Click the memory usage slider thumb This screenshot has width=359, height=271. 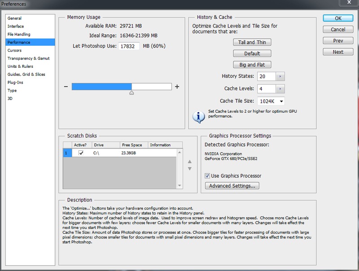131,93
